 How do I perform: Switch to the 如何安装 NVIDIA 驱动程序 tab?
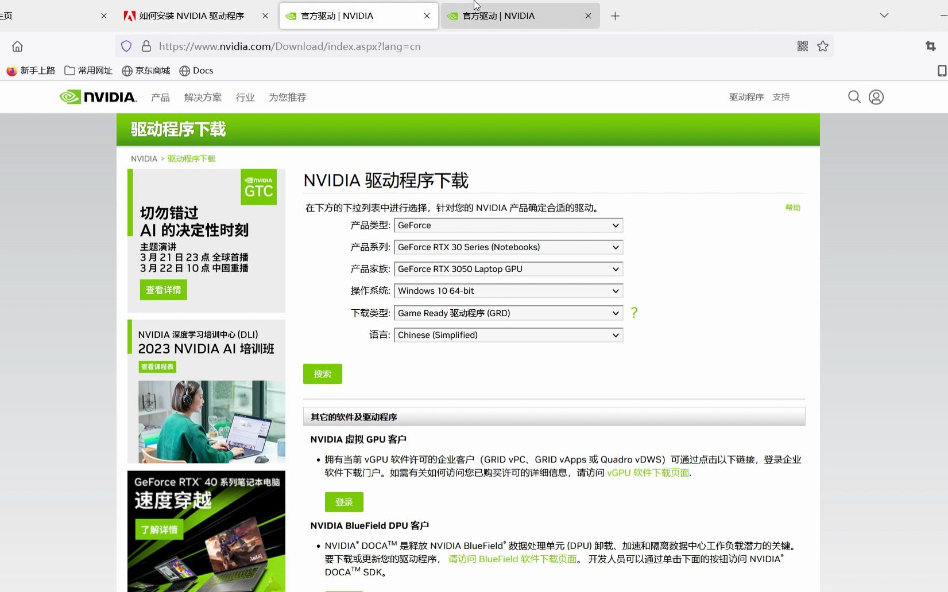coord(192,16)
